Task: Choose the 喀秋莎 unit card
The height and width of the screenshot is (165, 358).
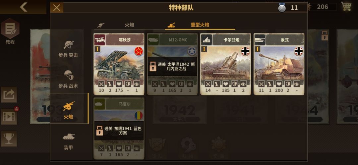Action: tap(119, 64)
